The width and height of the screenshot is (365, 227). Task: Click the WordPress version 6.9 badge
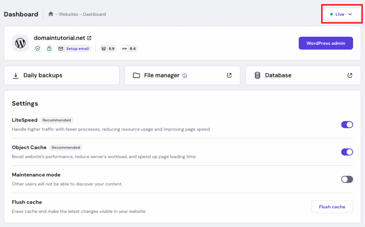point(108,48)
